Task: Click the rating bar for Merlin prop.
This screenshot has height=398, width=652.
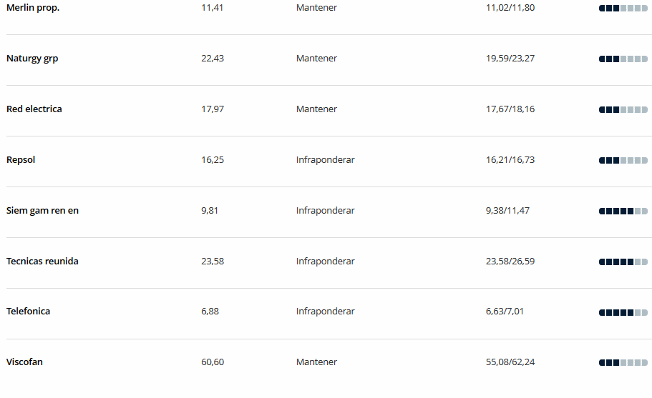Action: point(623,9)
